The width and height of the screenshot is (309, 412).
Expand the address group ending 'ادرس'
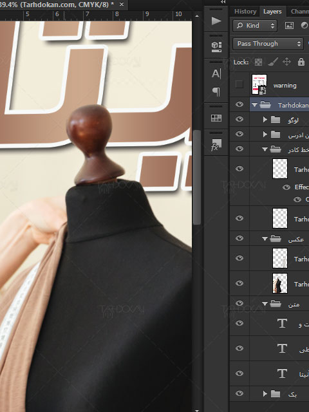pyautogui.click(x=265, y=135)
